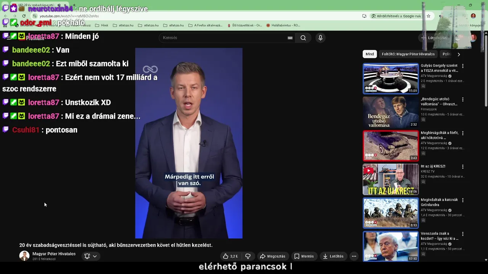
Task: Click the search magnifier button
Action: coord(303,38)
